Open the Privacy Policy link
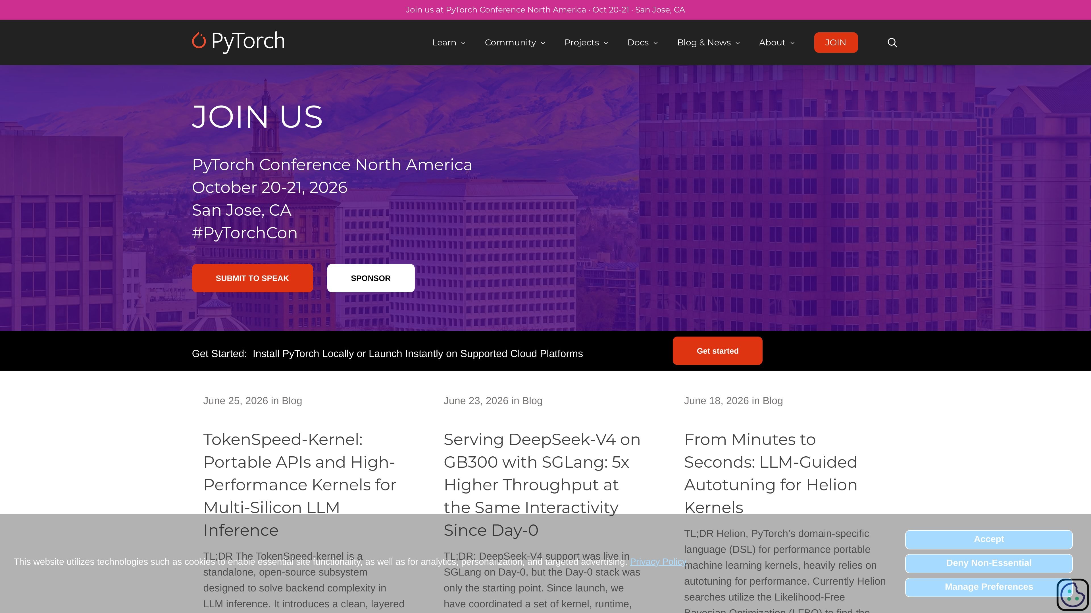Image resolution: width=1091 pixels, height=613 pixels. click(658, 562)
